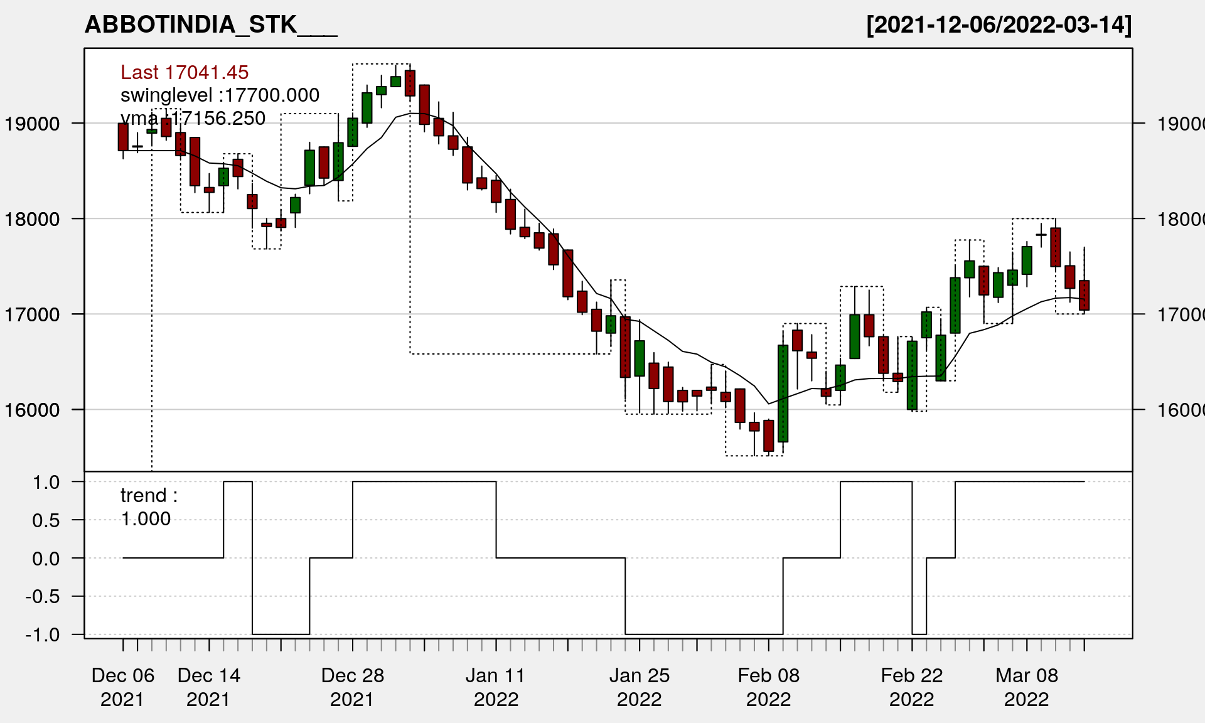Click the Dec 14 2021 date label
Image resolution: width=1205 pixels, height=723 pixels.
208,687
